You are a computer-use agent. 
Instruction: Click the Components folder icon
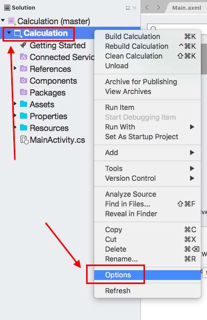click(x=24, y=81)
